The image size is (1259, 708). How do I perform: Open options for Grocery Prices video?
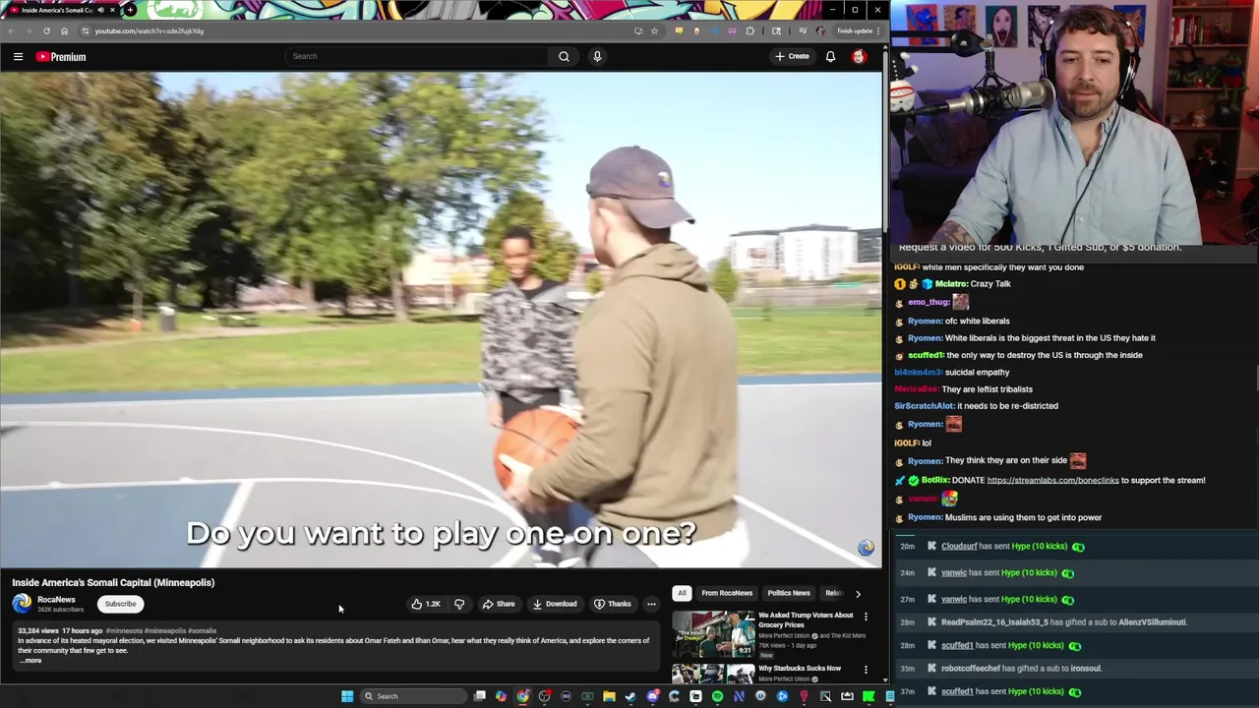(x=866, y=617)
